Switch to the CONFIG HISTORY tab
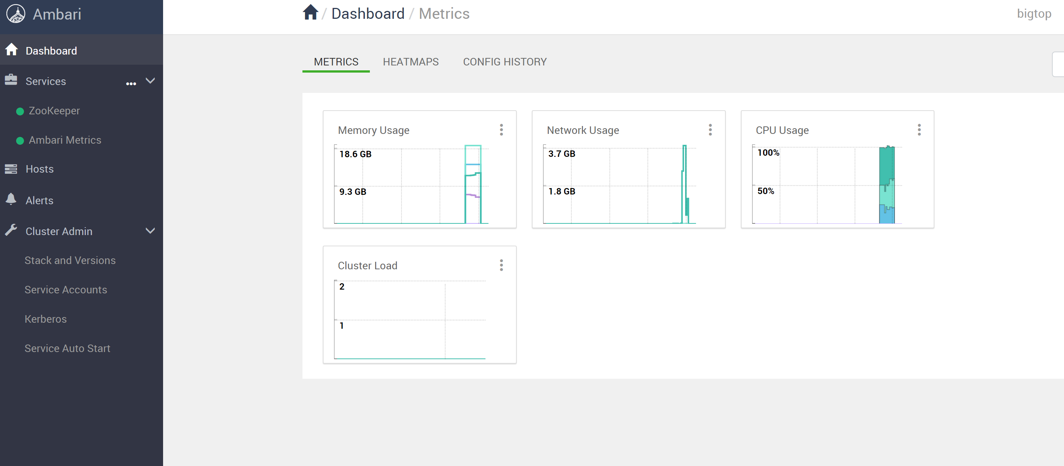 click(x=504, y=62)
